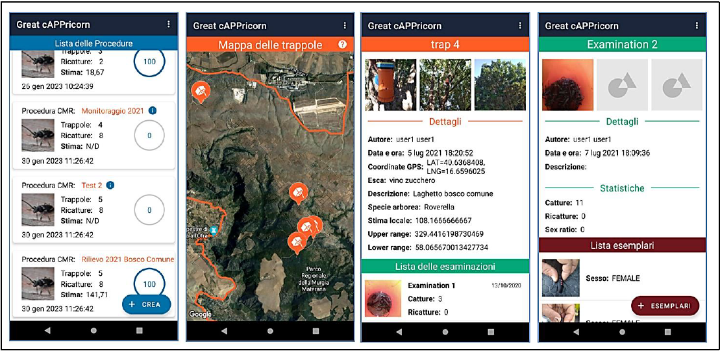Click Catture value 11 in Statistiche

coord(579,202)
